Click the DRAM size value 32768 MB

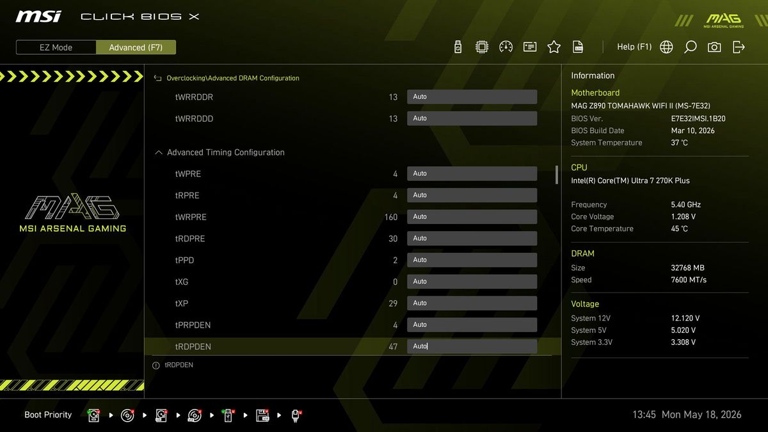pyautogui.click(x=687, y=268)
